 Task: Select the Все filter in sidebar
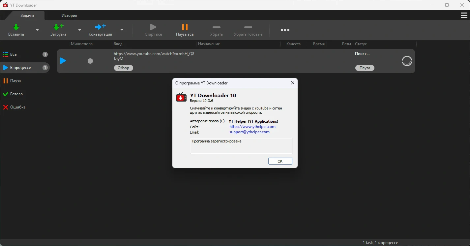tap(25, 54)
